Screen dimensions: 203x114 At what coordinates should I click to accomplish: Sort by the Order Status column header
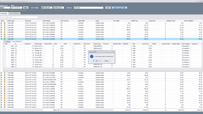16,21
